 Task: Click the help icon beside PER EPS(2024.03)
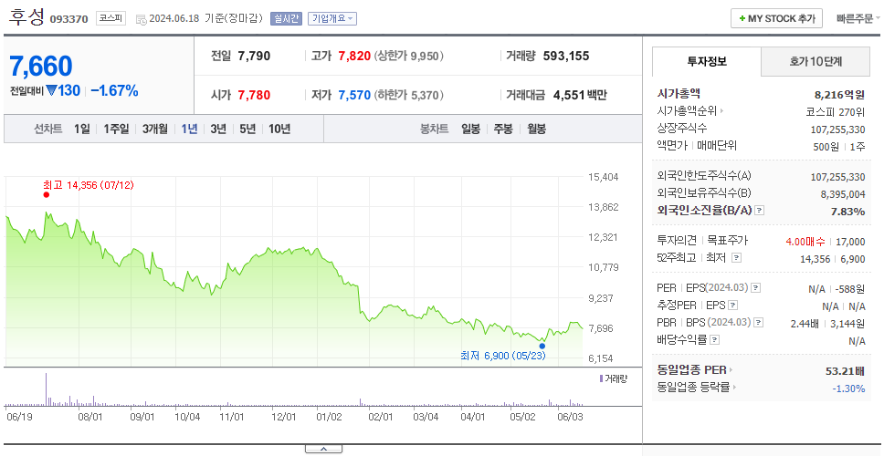[756, 288]
